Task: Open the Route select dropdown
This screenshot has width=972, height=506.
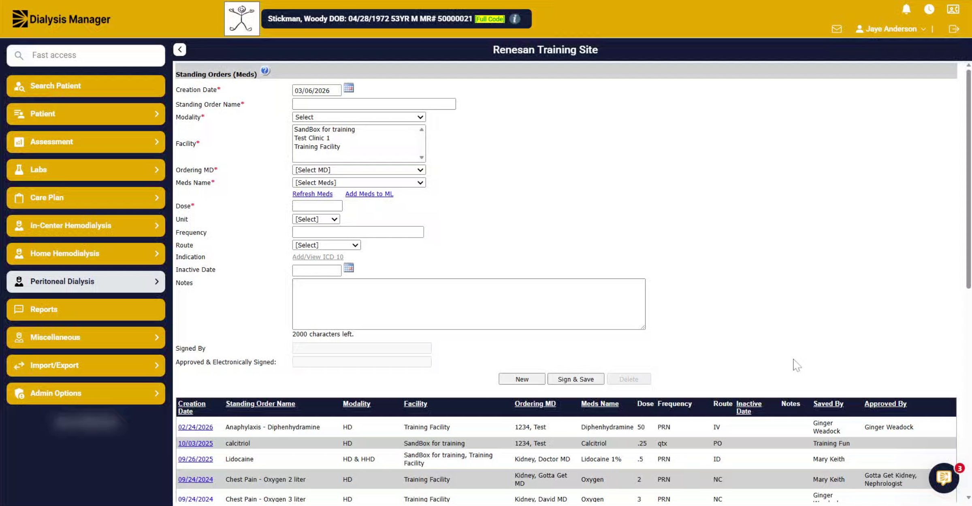Action: 326,245
